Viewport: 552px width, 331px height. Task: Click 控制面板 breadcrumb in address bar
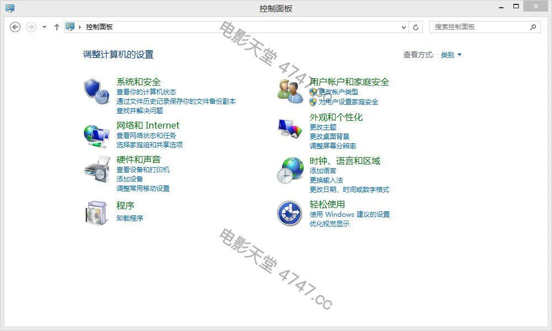(99, 27)
